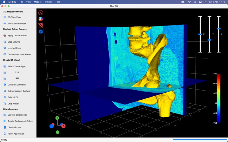The height and width of the screenshot is (142, 228).
Task: Open the Help menu
Action: 58,2
